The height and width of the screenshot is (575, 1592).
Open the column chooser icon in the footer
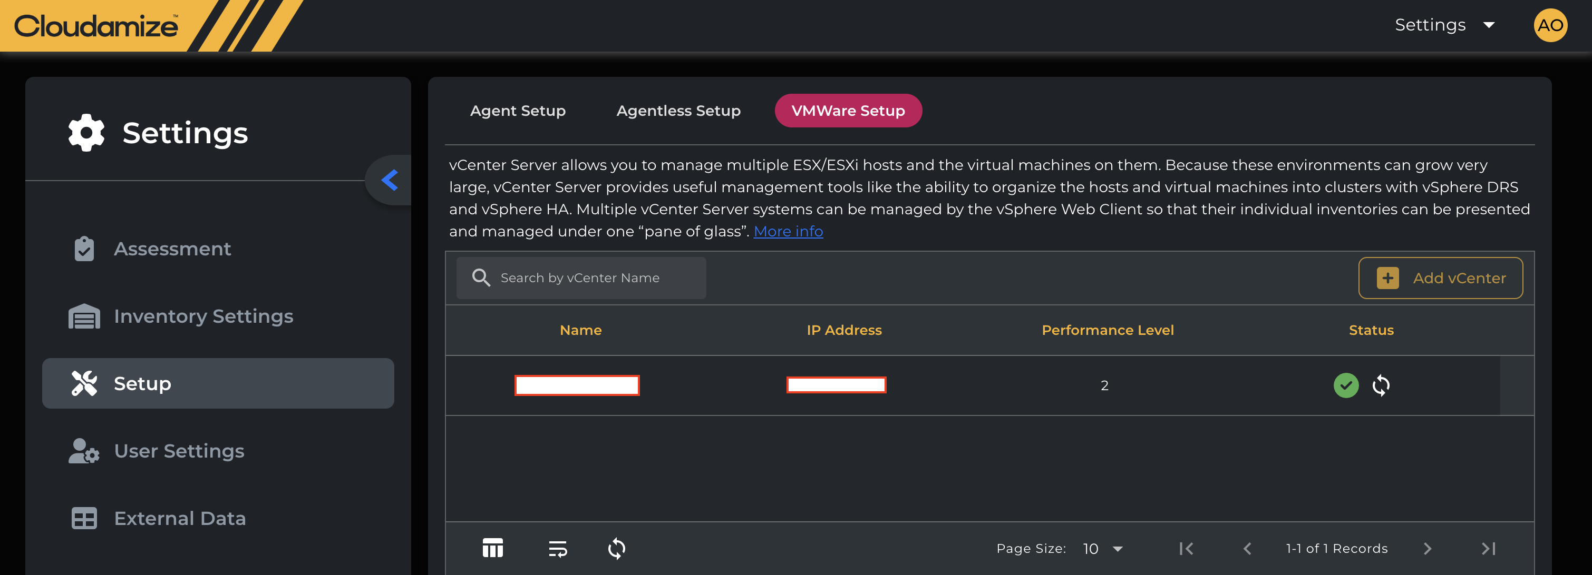pyautogui.click(x=492, y=548)
